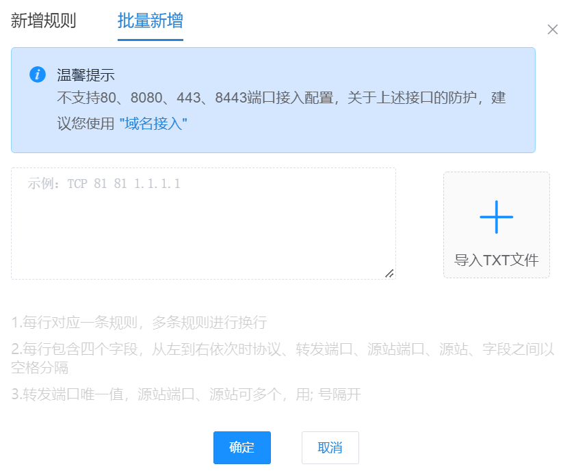Click the rules textarea showing 示例：TCP 81 81
This screenshot has width=563, height=471.
pyautogui.click(x=203, y=223)
